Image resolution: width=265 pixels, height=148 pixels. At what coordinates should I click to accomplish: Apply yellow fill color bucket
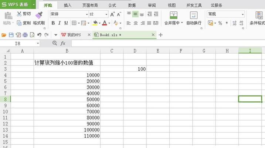[x=95, y=23]
